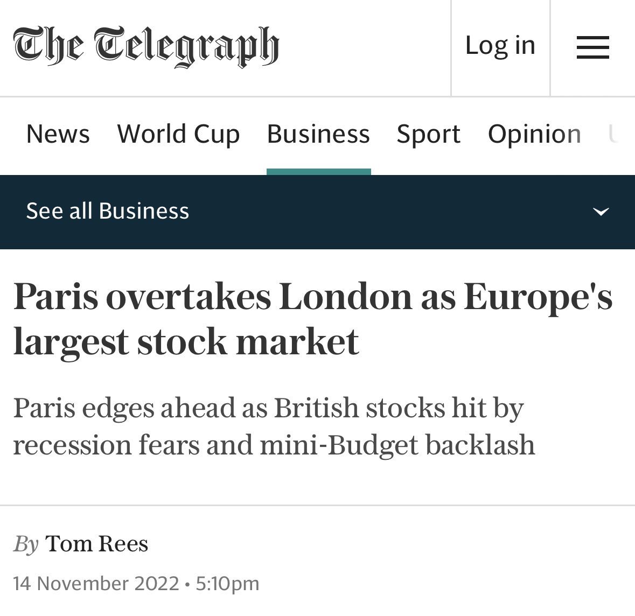Click 'See all Business' label text
Image resolution: width=635 pixels, height=616 pixels.
[x=107, y=211]
